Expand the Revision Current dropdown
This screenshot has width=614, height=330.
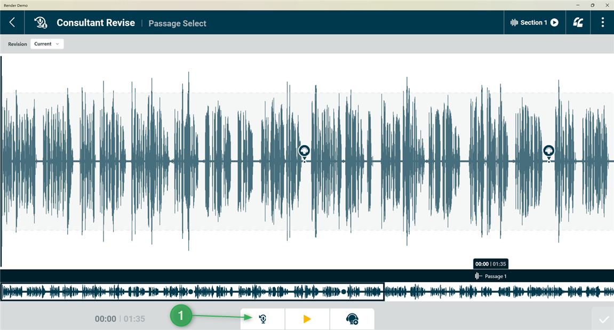[x=46, y=44]
